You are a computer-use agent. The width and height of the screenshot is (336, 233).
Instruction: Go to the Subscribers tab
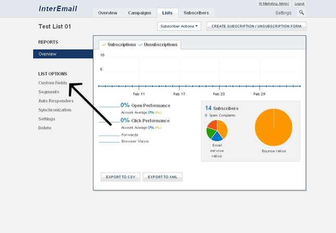click(196, 13)
